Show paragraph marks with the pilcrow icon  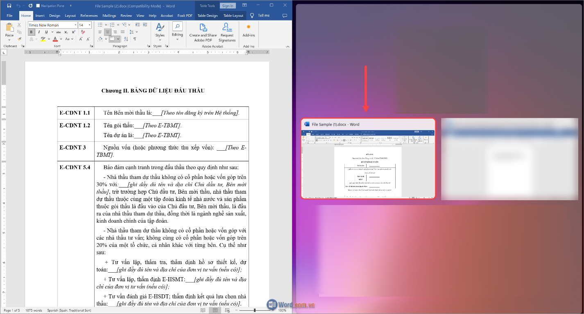pyautogui.click(x=134, y=39)
